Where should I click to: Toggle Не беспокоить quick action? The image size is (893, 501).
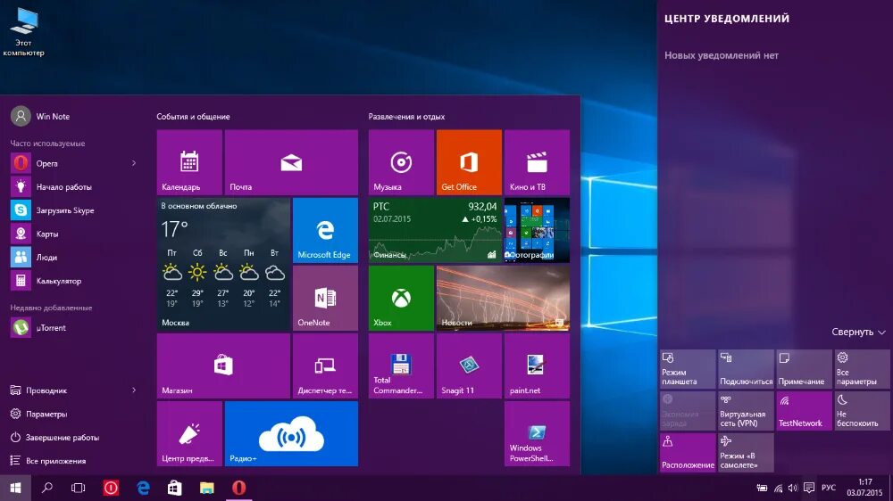862,411
